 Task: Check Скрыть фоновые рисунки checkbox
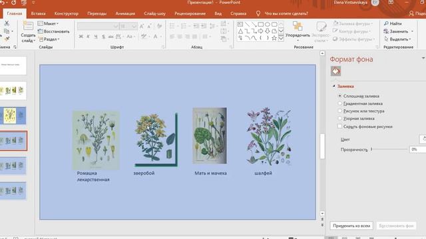click(x=339, y=126)
